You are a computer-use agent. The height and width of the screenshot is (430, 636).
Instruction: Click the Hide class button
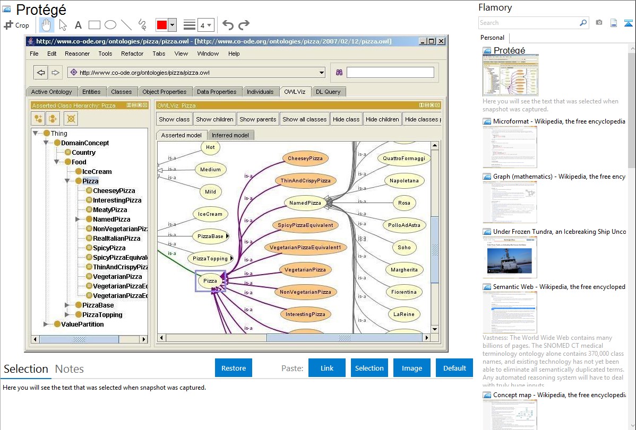346,119
